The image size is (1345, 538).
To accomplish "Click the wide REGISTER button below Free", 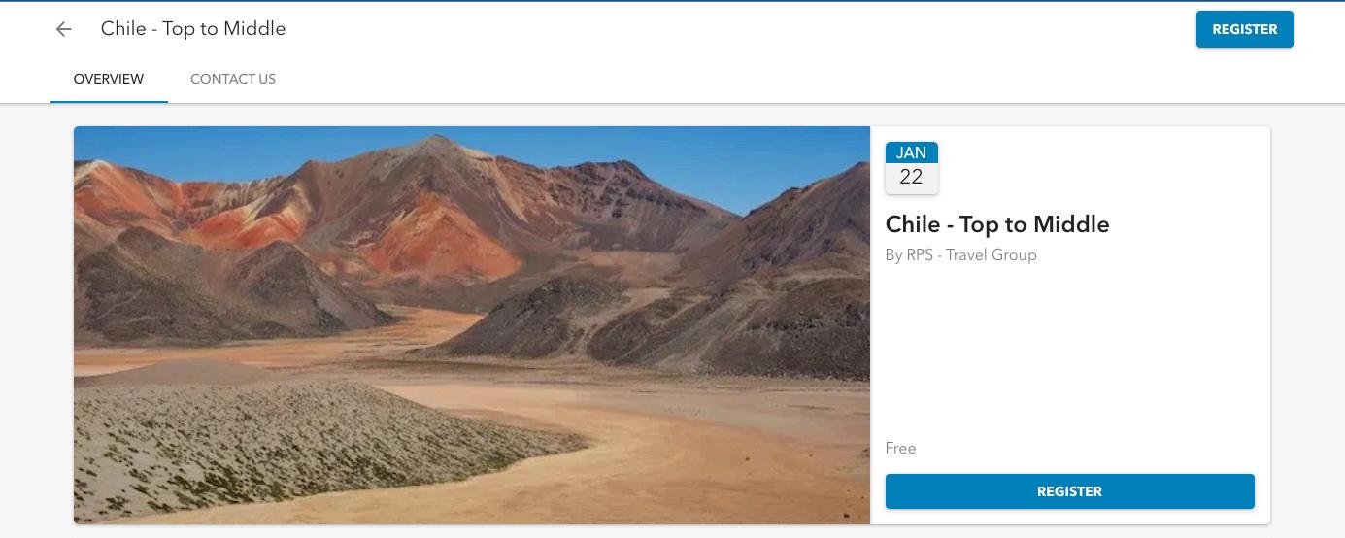I will click(1069, 491).
